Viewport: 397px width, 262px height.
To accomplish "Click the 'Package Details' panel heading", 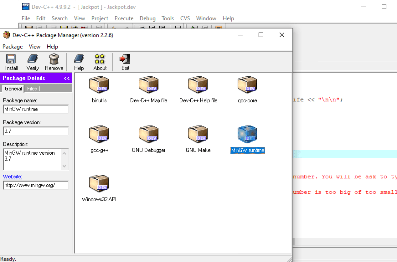I will tap(24, 78).
